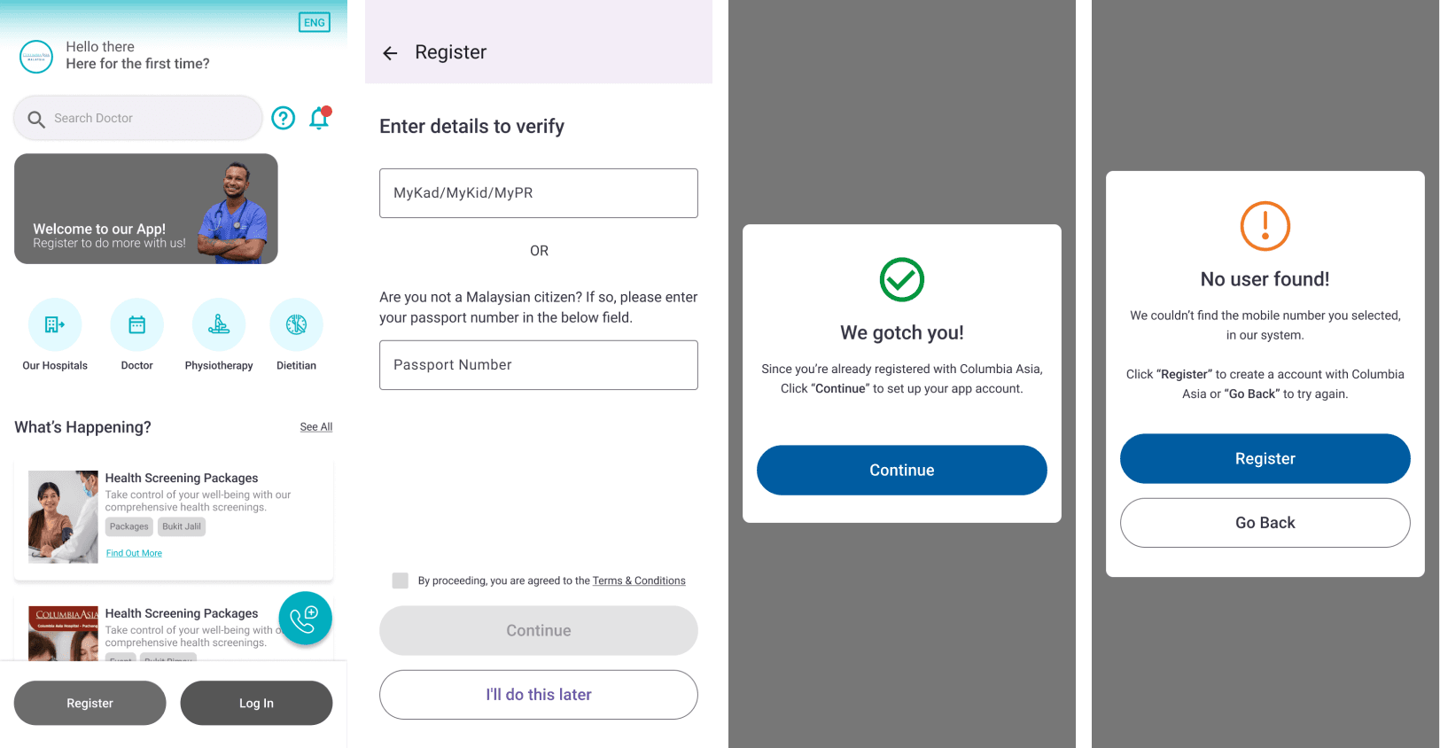
Task: Click the Search Doctor field
Action: pyautogui.click(x=138, y=118)
